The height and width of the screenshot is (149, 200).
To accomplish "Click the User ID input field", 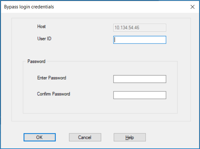I will pyautogui.click(x=140, y=40).
